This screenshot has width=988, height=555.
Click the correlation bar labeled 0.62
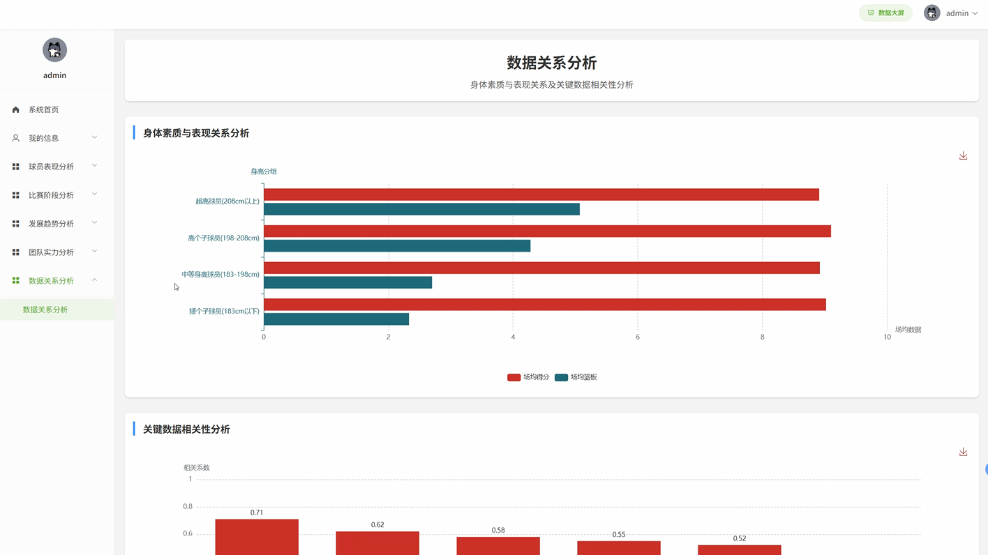[x=377, y=543]
